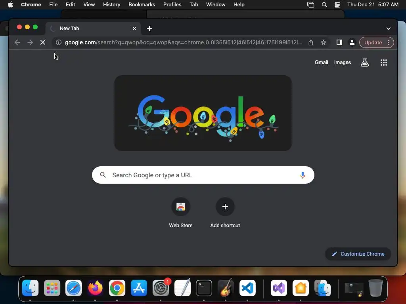Click the forward navigation arrow

click(x=30, y=42)
